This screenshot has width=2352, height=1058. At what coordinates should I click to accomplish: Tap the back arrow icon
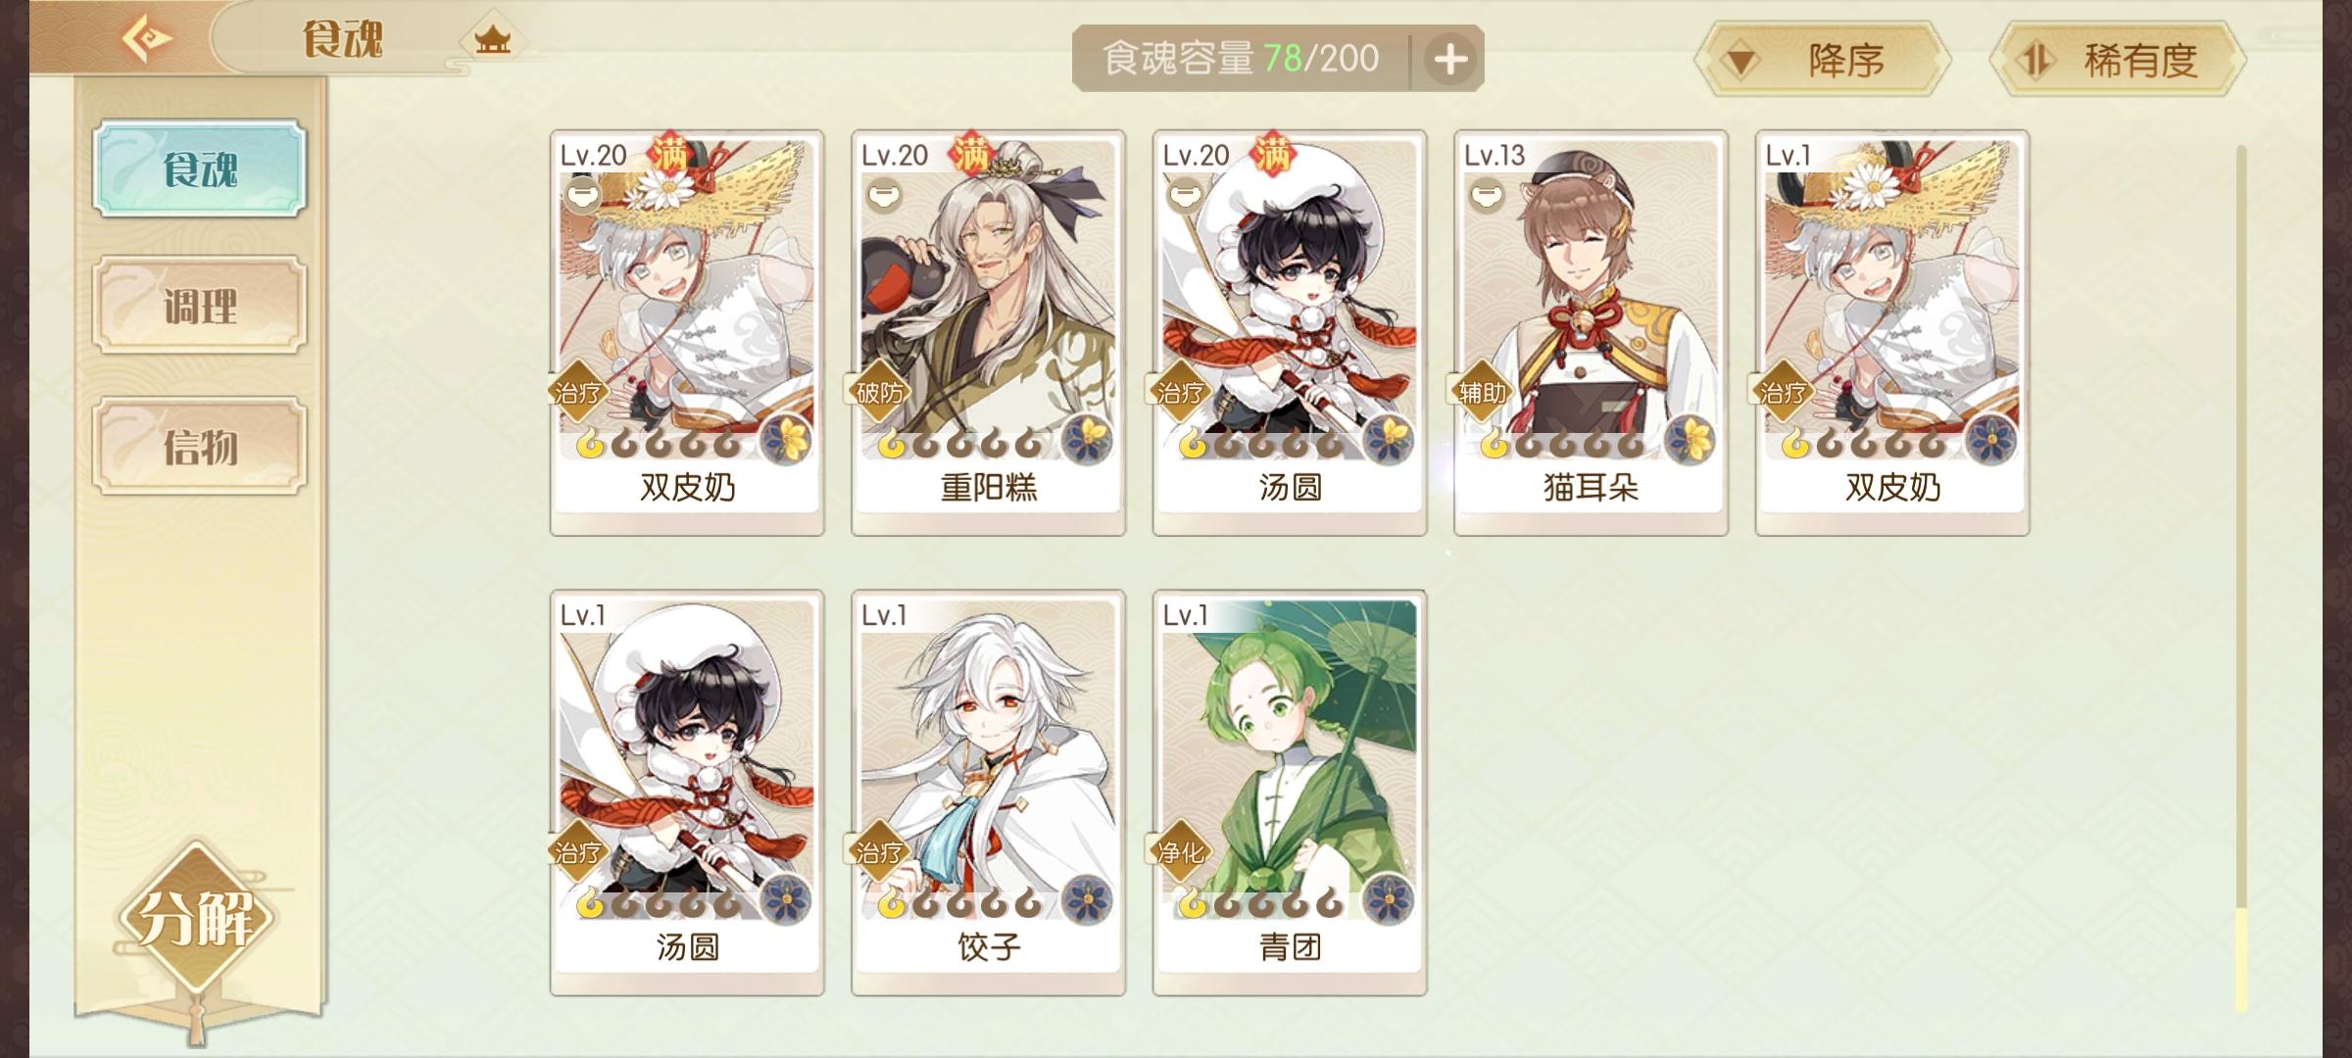[x=146, y=39]
